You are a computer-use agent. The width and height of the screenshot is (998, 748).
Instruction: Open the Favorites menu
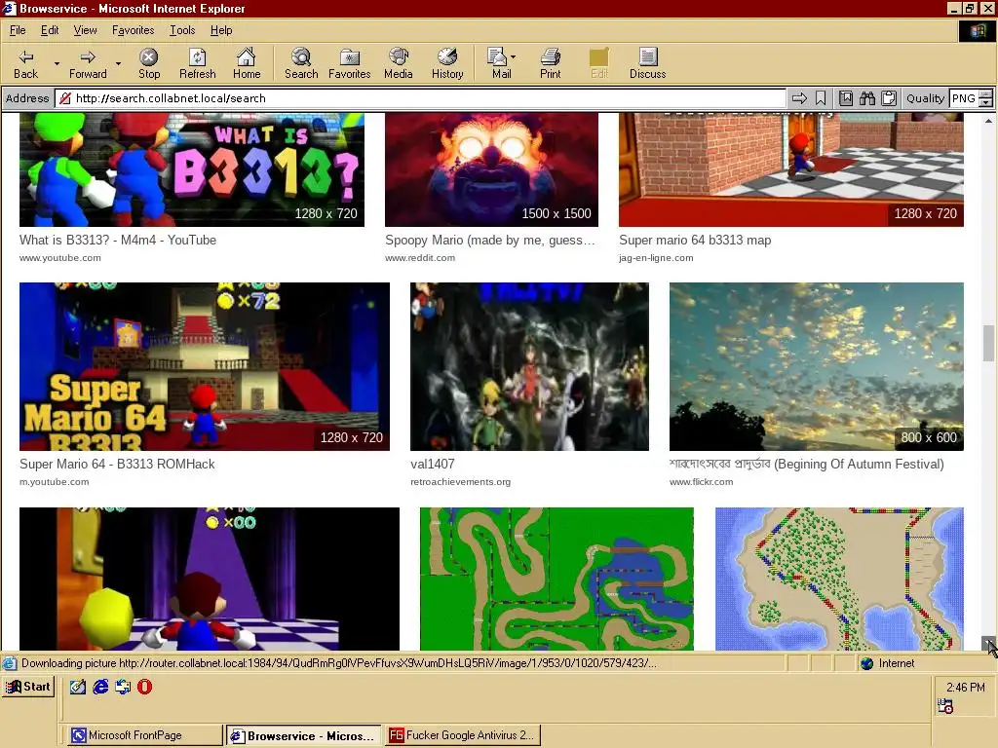coord(133,30)
